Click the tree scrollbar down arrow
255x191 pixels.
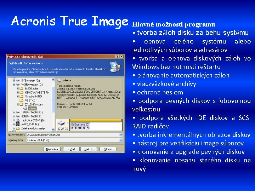pyautogui.click(x=53, y=129)
